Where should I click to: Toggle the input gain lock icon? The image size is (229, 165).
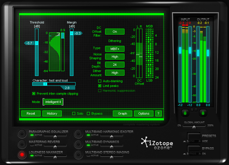click(185, 113)
